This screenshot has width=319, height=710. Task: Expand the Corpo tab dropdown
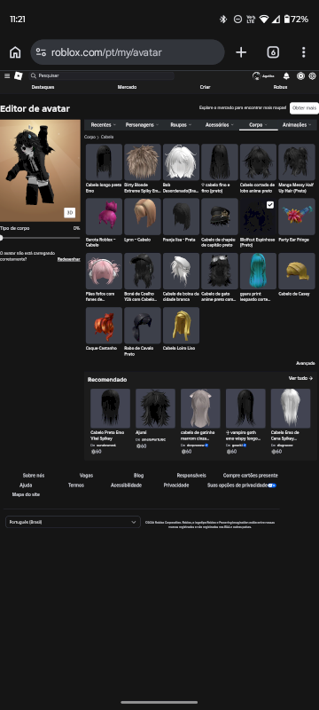click(x=258, y=124)
